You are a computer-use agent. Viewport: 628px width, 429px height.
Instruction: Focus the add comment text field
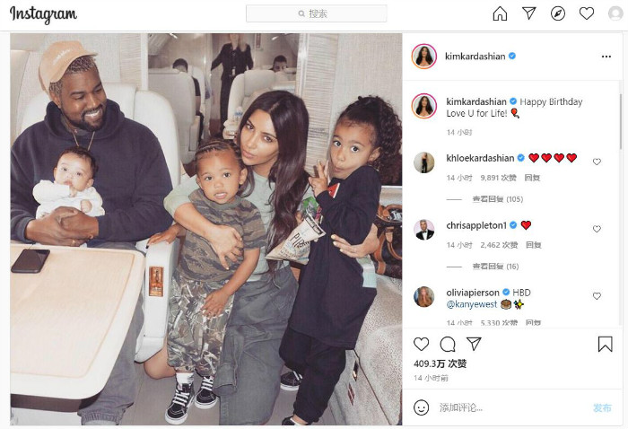[512, 407]
